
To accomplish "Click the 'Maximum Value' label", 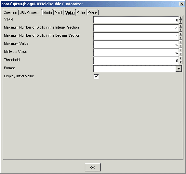I will pos(16,43).
